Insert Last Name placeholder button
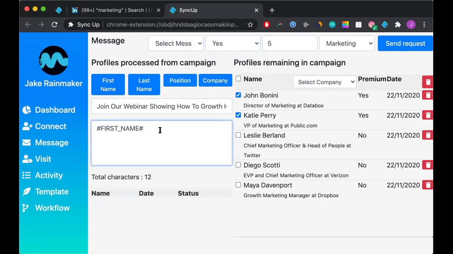453x254 pixels. point(144,85)
